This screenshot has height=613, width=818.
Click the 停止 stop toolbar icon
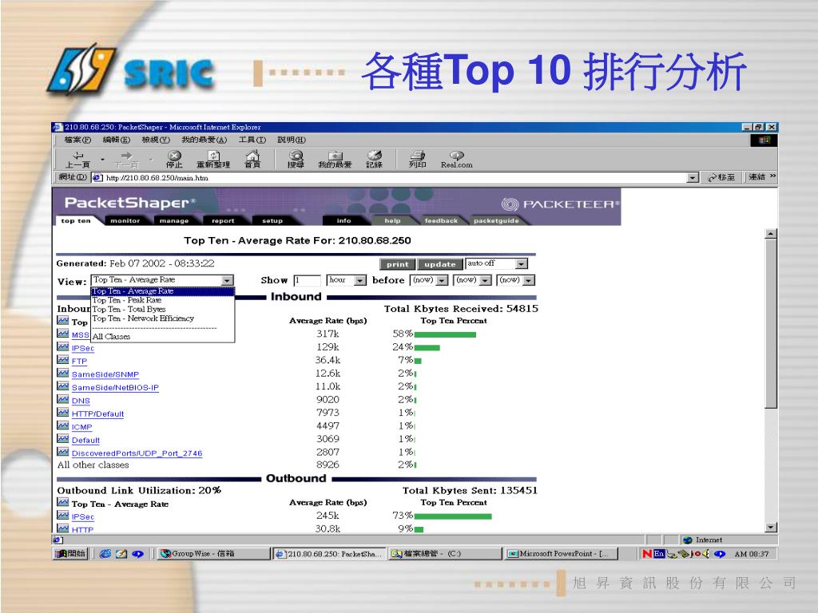coord(174,159)
